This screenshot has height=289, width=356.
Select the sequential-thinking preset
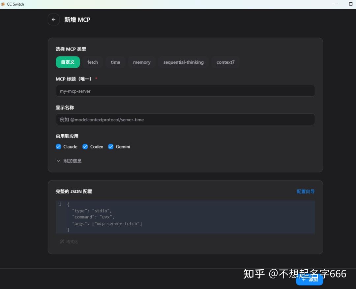[184, 62]
